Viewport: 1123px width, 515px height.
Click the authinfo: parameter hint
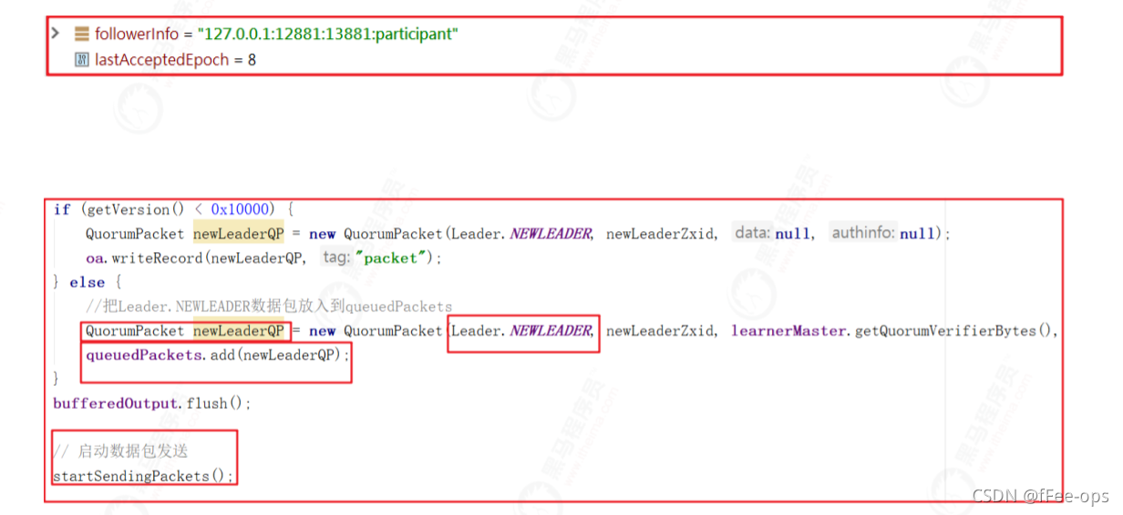tap(863, 233)
